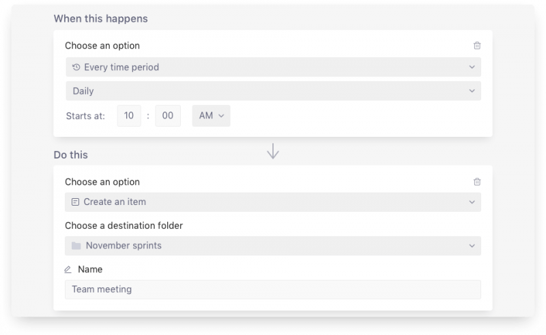Click the chevron on the destination folder dropdown
The image size is (546, 335).
[472, 246]
